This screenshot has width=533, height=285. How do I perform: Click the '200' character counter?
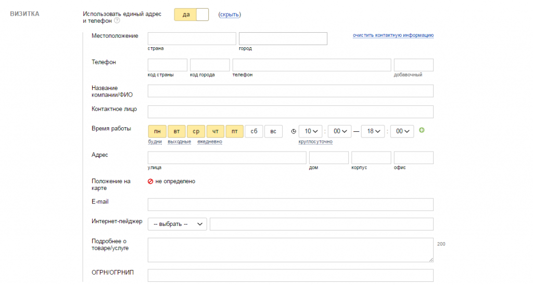point(441,244)
